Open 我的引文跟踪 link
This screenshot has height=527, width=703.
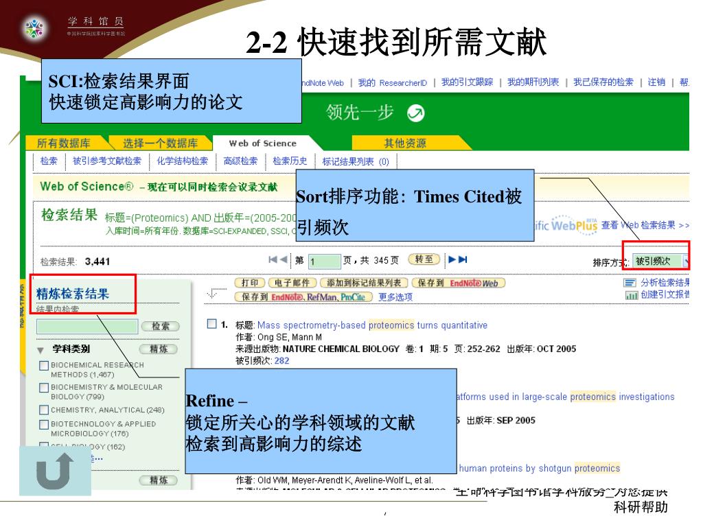(467, 82)
